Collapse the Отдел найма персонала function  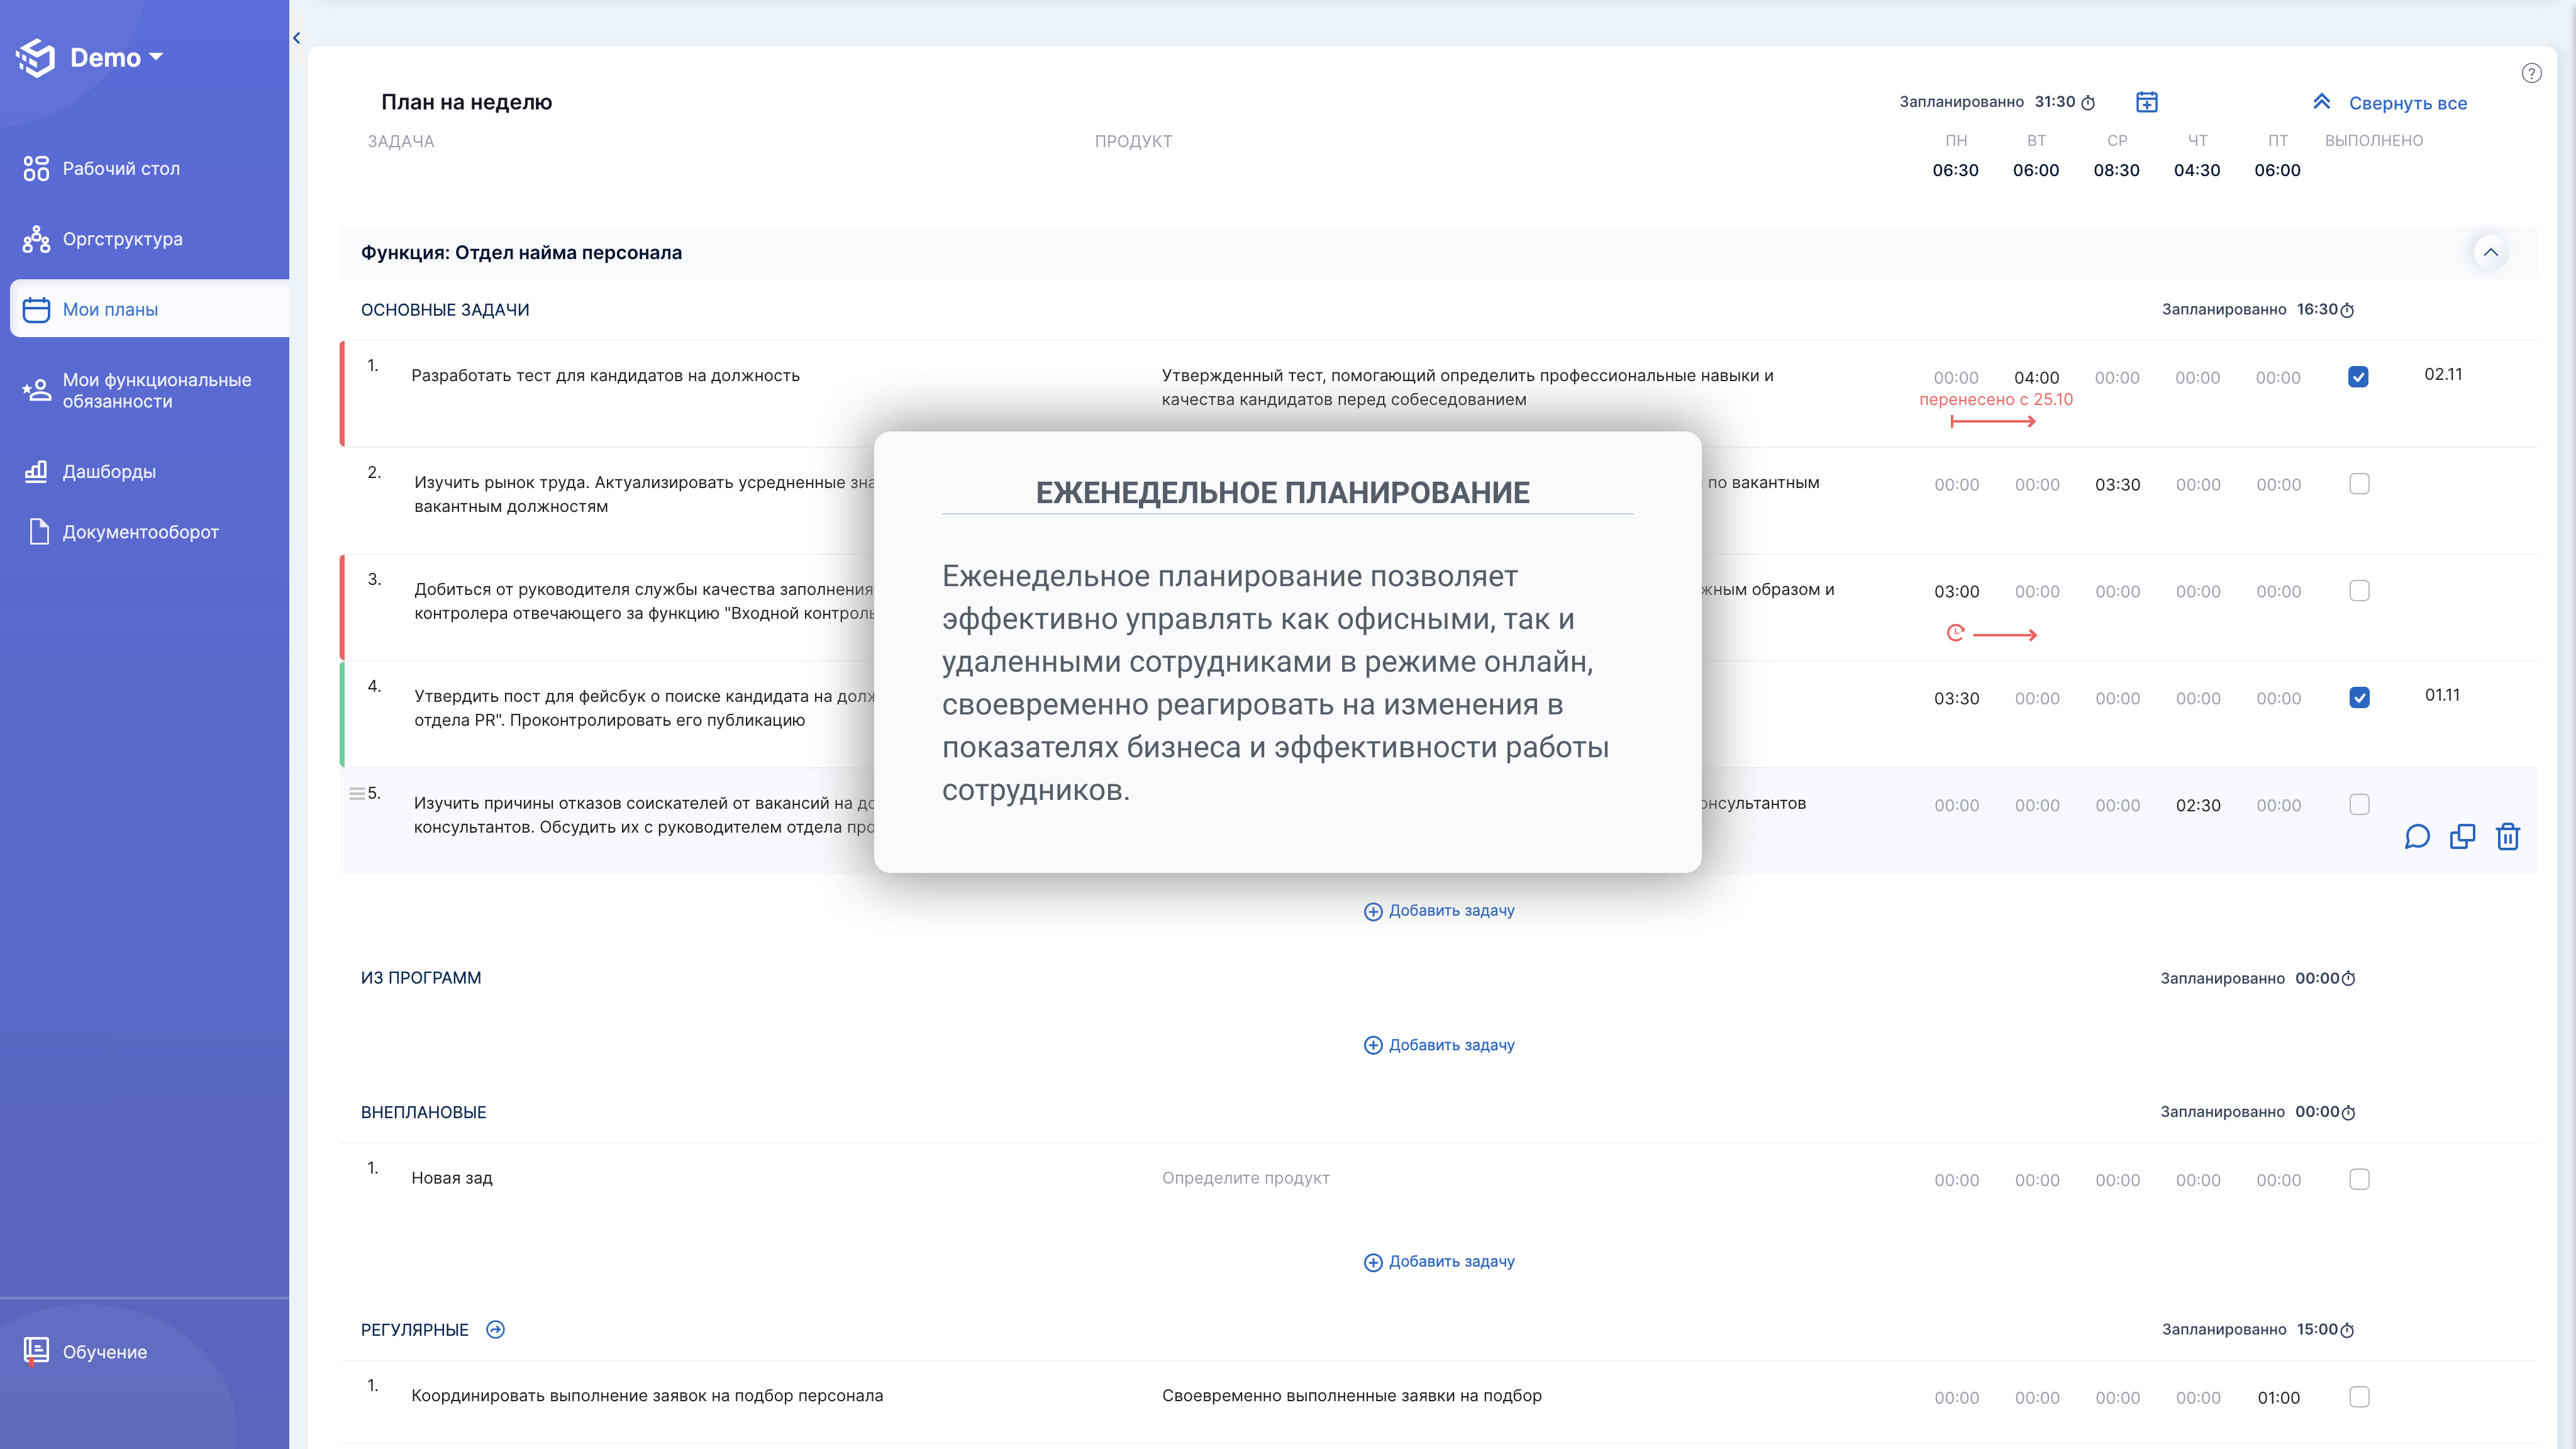click(2491, 252)
